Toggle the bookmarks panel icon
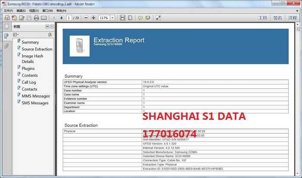302x178 pixels. [x=6, y=36]
